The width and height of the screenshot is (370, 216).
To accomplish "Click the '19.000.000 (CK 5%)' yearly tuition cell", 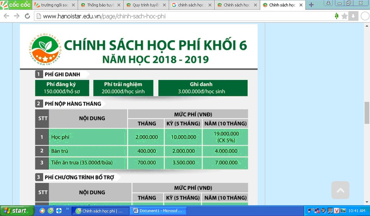I will pos(225,137).
